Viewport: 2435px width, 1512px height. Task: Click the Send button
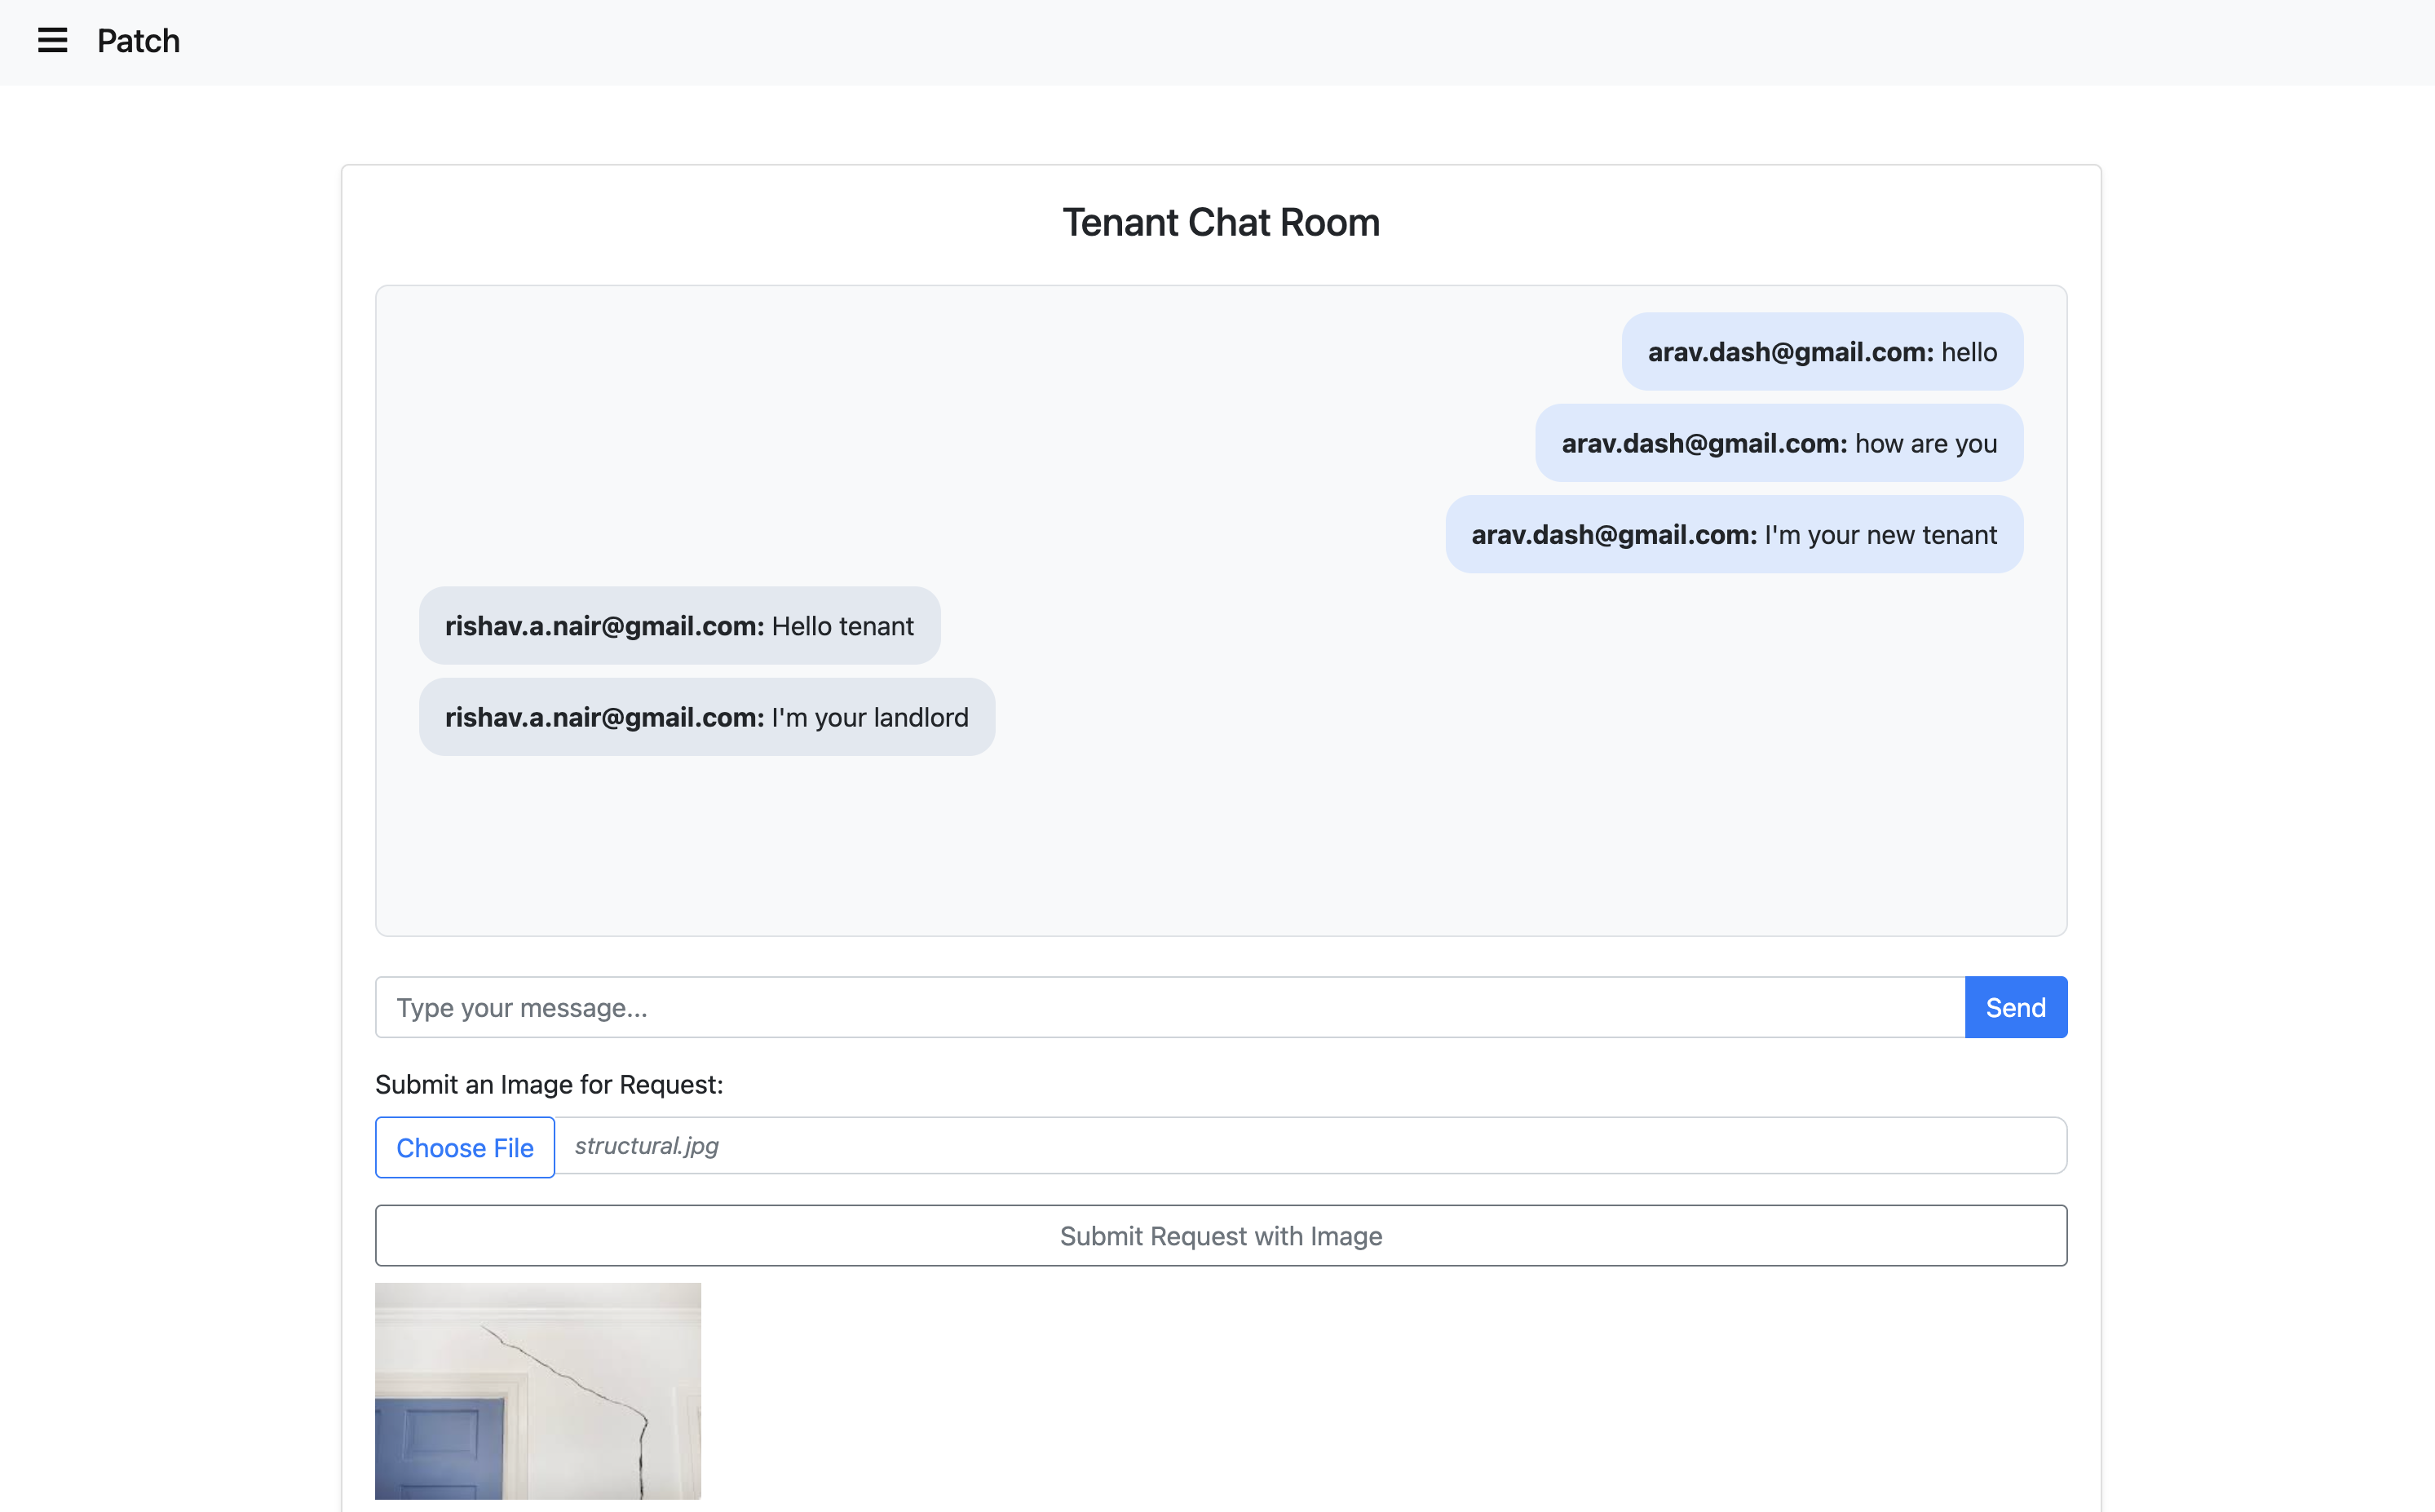[x=2014, y=1007]
